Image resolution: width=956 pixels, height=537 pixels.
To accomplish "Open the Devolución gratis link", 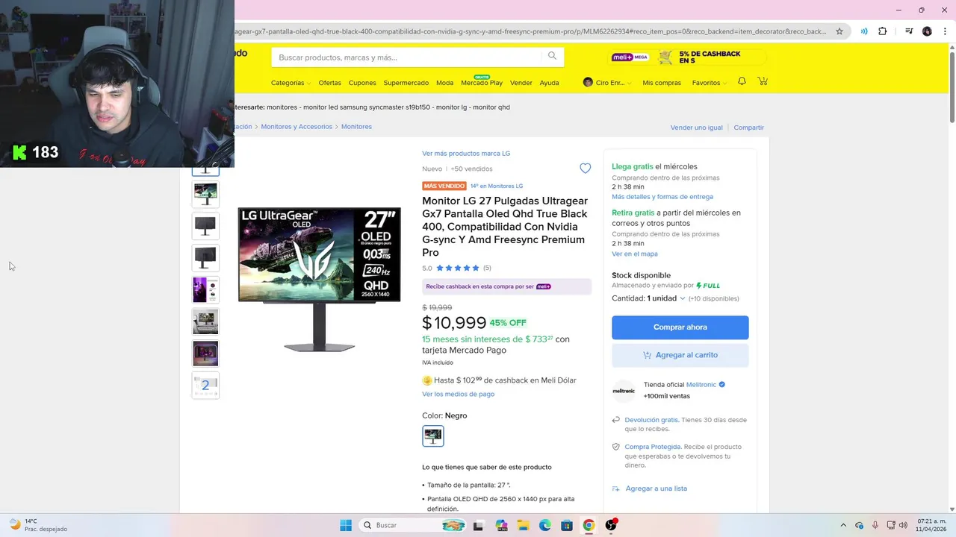I will (651, 420).
